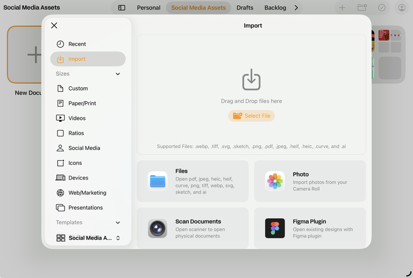Click the Recent clock icon
Screen dimensions: 413x278
pos(60,44)
